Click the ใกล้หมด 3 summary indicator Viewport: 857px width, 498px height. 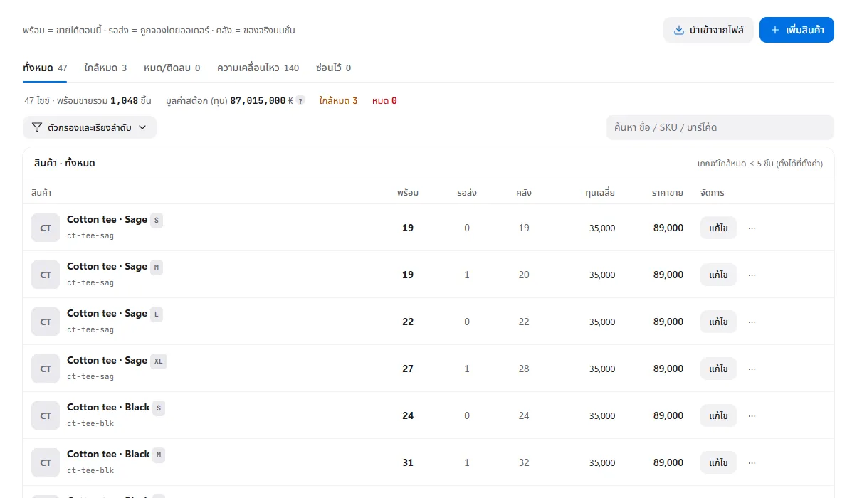[x=338, y=101]
